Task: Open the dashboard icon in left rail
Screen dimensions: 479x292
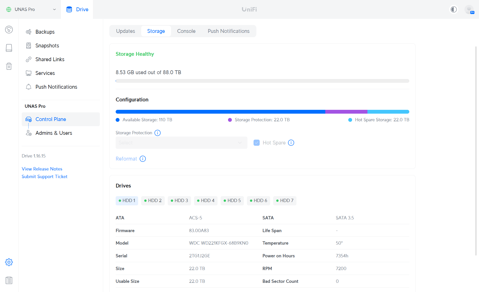Action: coord(9,30)
